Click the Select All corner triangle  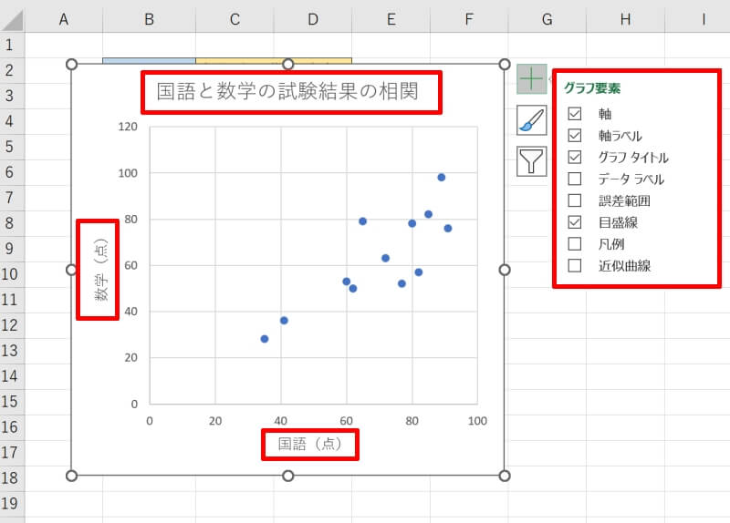pyautogui.click(x=12, y=20)
